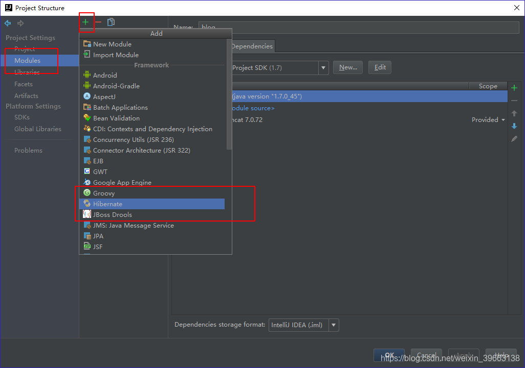525x368 pixels.
Task: Choose Import Module in the Add menu
Action: point(153,55)
